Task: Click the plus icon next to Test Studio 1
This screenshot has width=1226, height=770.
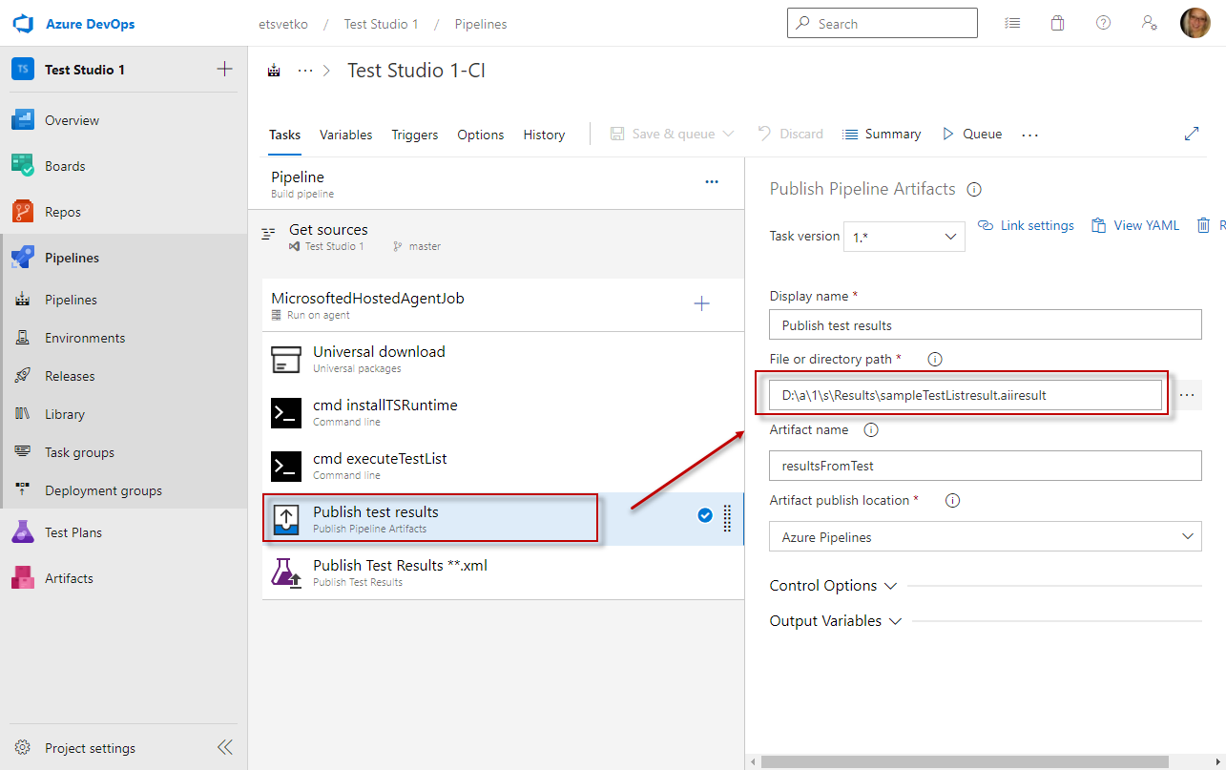Action: pyautogui.click(x=224, y=69)
